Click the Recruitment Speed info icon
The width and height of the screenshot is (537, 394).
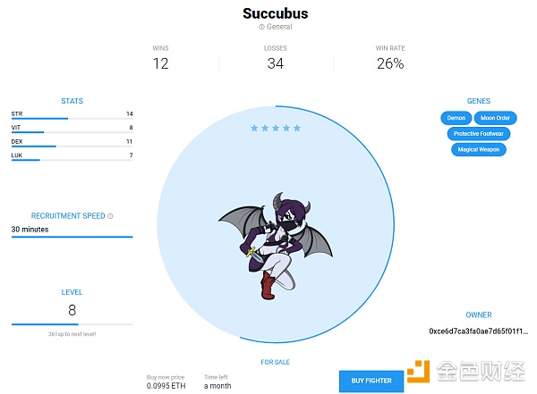(x=110, y=216)
